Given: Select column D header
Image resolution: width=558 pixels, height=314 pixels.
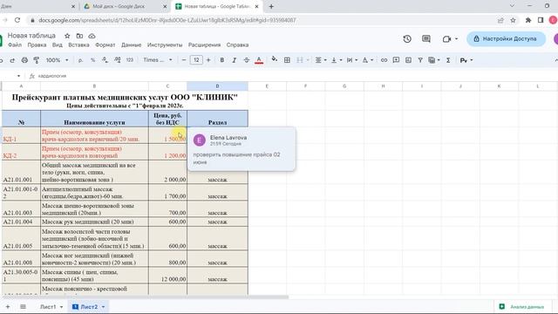Looking at the screenshot, I should pyautogui.click(x=217, y=86).
